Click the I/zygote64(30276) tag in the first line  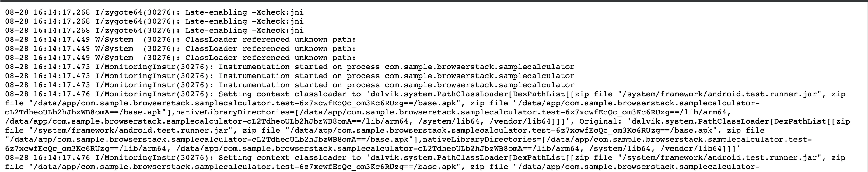pos(138,12)
